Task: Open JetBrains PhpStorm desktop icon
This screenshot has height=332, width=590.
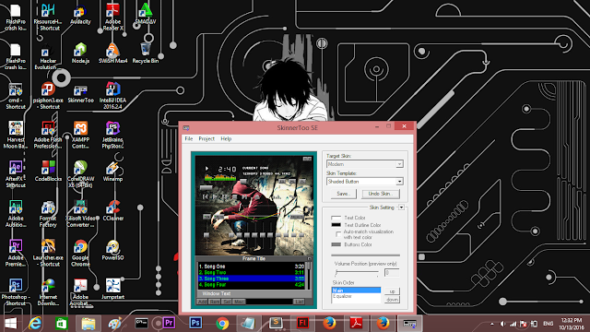Action: click(112, 135)
